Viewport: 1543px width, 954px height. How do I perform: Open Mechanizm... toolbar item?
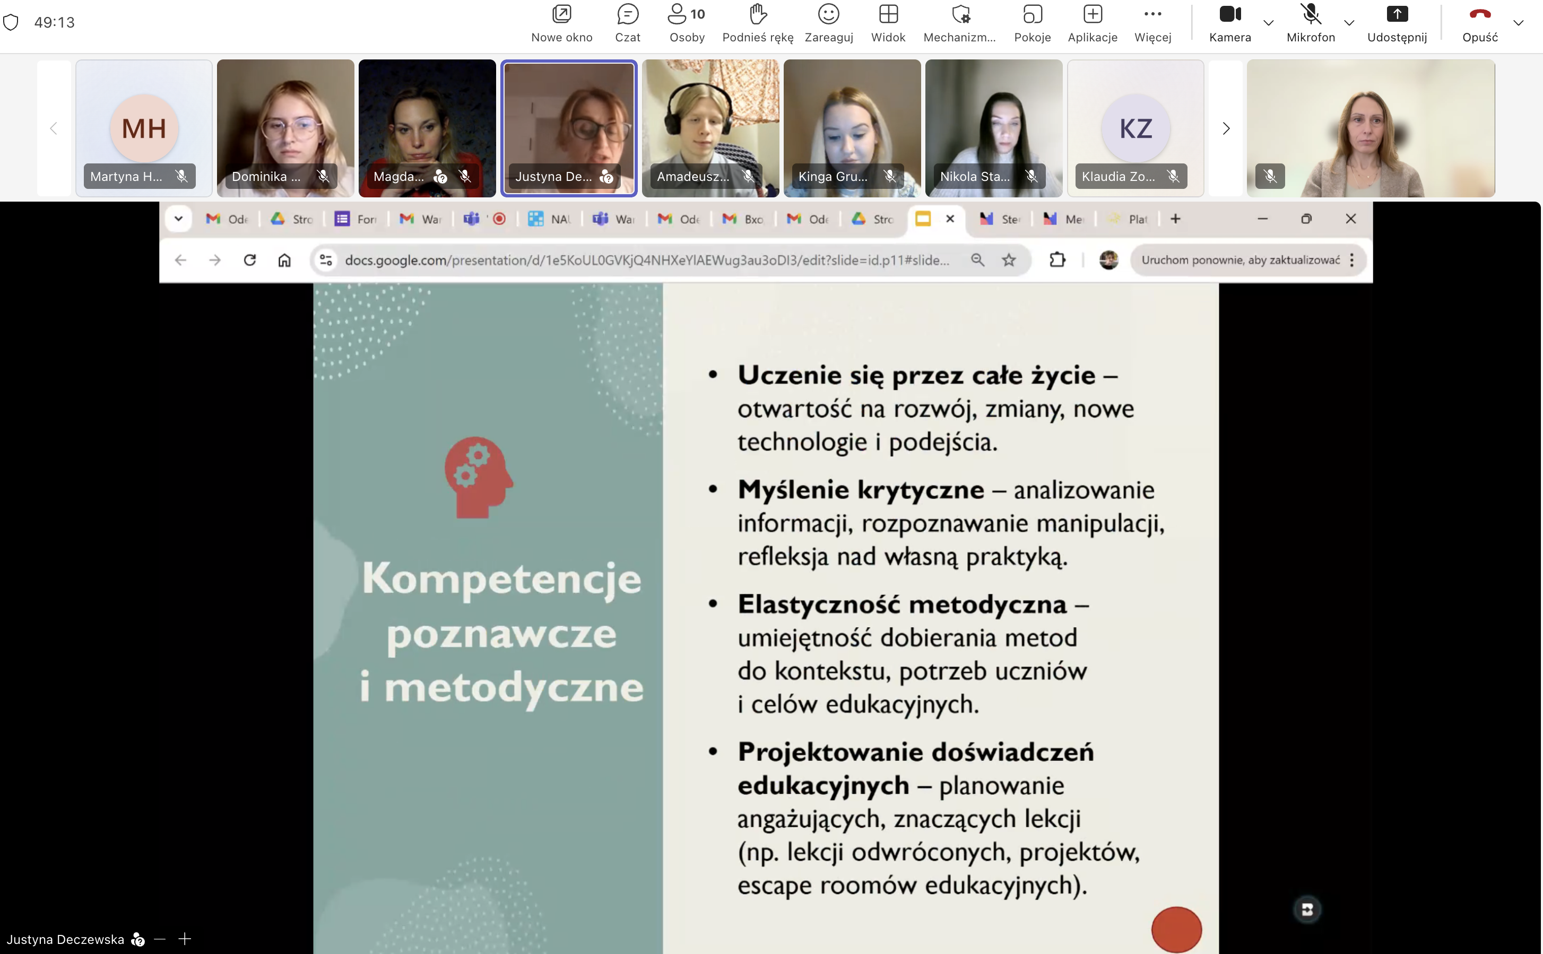tap(959, 23)
